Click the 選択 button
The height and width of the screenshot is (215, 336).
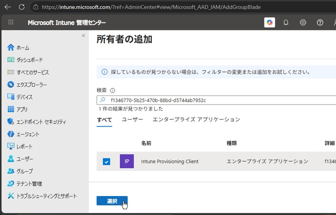point(112,201)
